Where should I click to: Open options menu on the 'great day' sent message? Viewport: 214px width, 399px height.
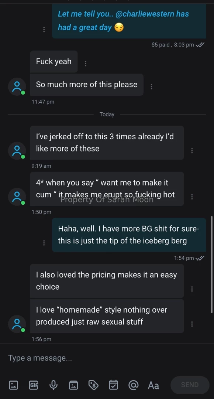tap(44, 29)
